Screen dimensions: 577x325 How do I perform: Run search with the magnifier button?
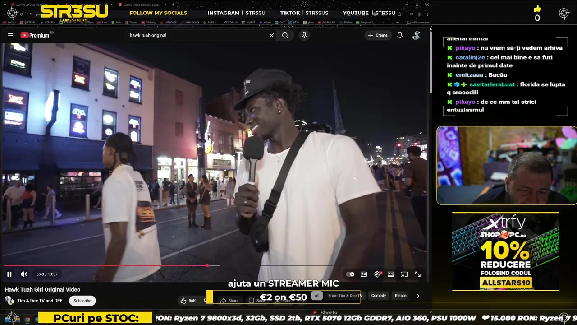[x=285, y=35]
